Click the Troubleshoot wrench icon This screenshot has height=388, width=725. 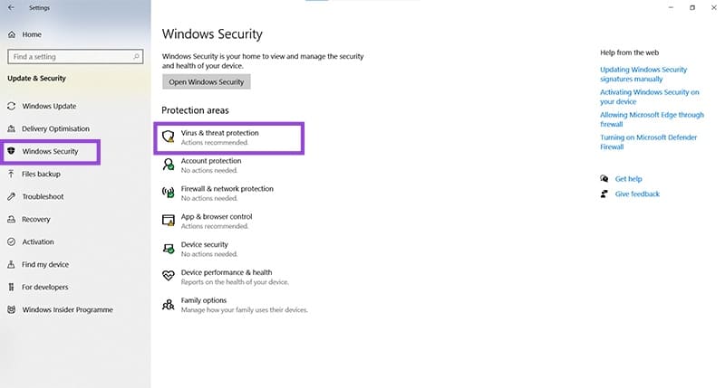[x=12, y=196]
